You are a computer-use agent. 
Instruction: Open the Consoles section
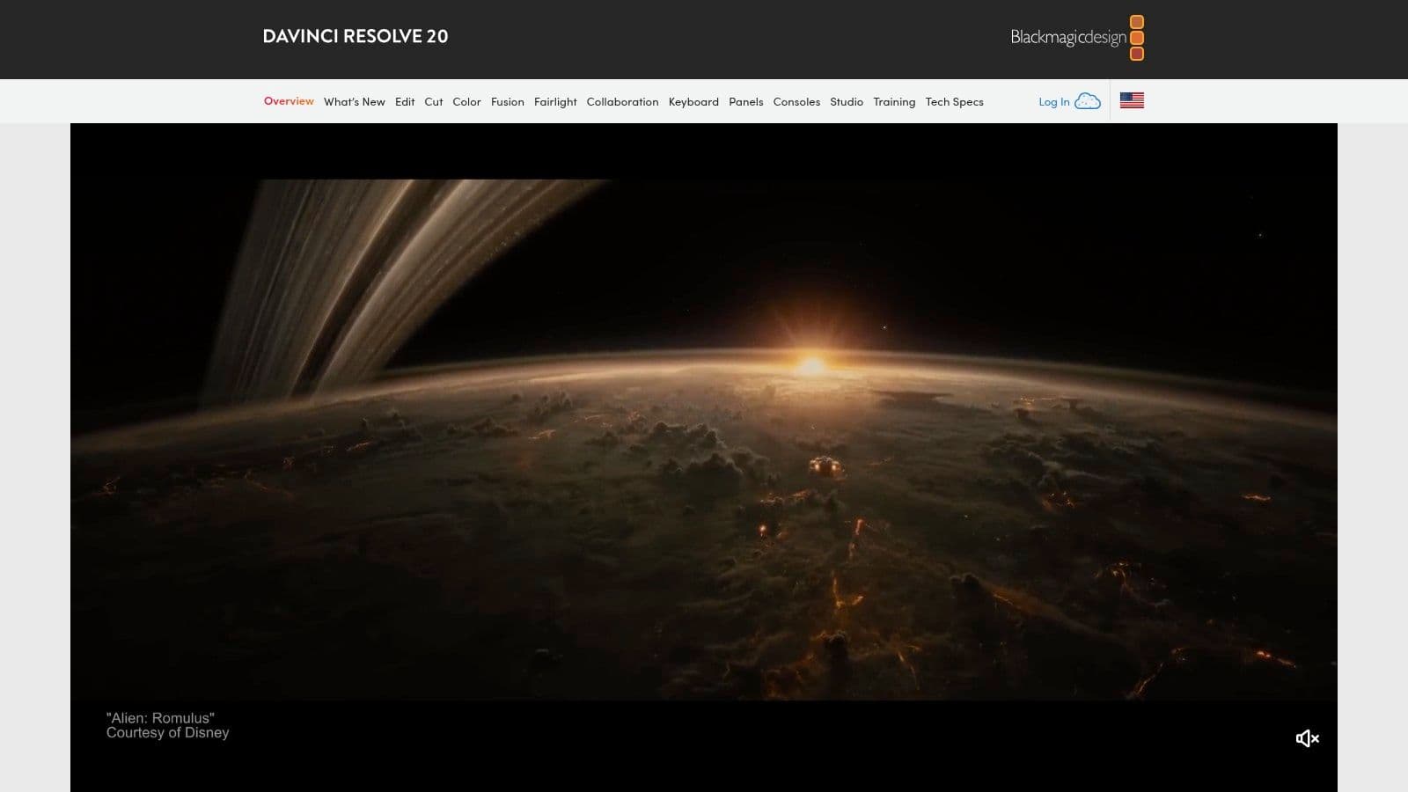(x=796, y=101)
